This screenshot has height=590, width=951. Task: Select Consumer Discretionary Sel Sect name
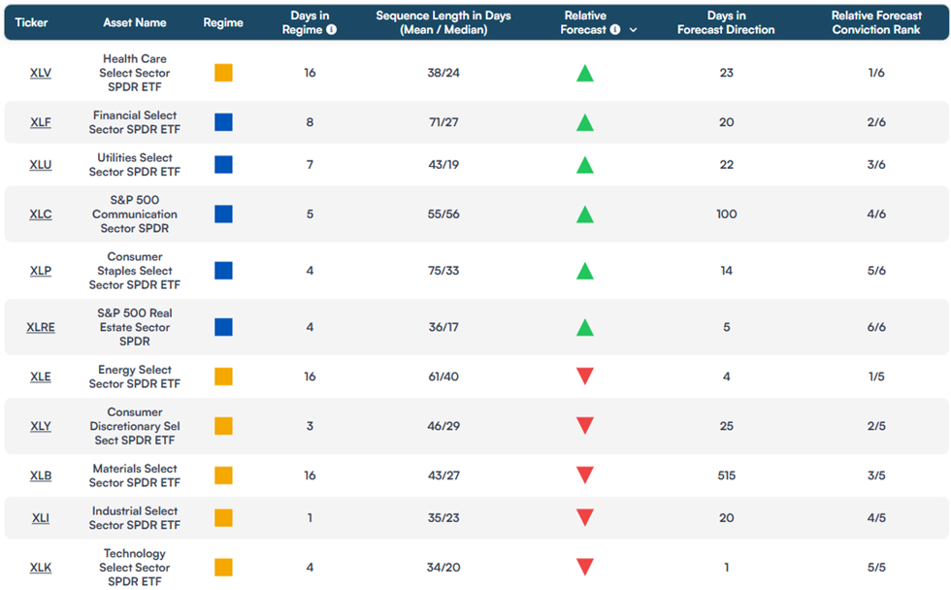pyautogui.click(x=135, y=426)
